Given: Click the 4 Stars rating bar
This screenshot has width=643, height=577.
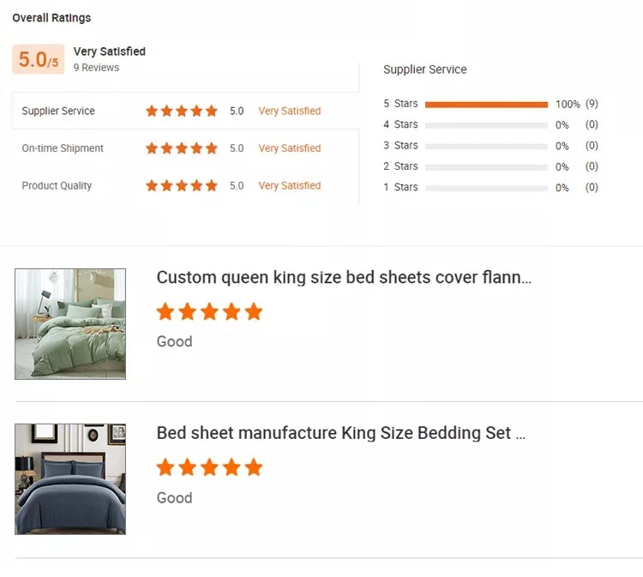Looking at the screenshot, I should tap(486, 125).
